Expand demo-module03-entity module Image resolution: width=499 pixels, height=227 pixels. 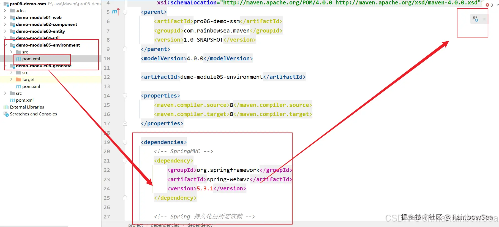pyautogui.click(x=5, y=31)
